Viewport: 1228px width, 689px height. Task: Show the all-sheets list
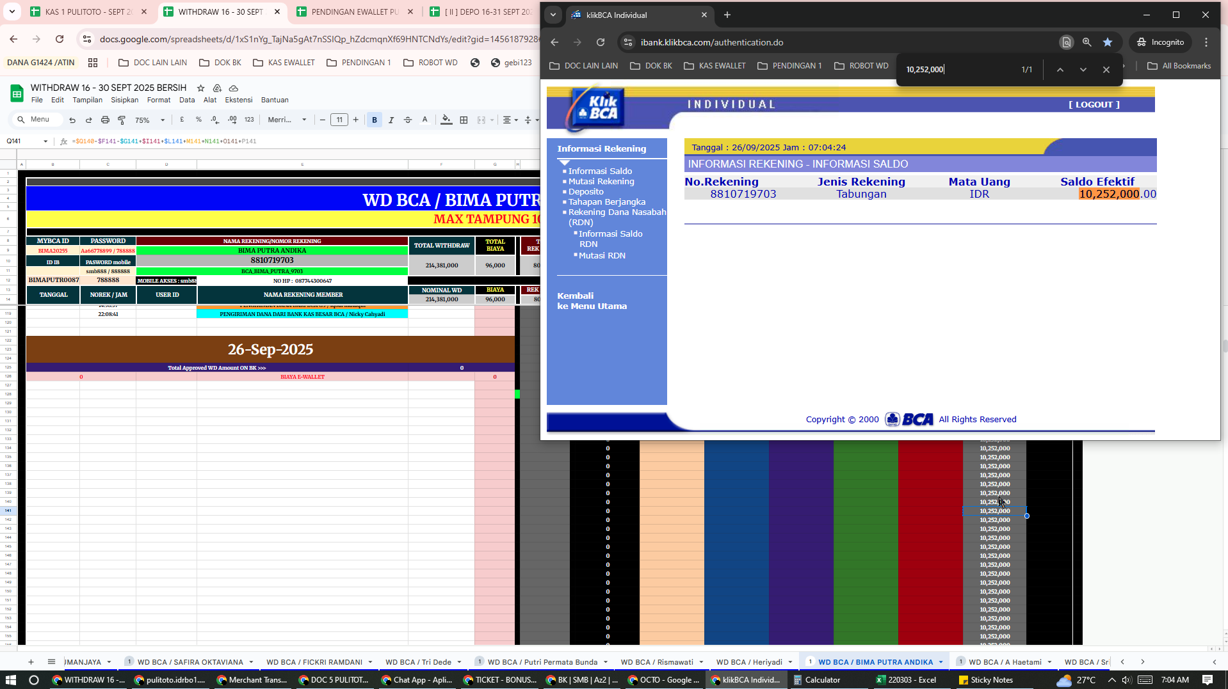click(51, 661)
